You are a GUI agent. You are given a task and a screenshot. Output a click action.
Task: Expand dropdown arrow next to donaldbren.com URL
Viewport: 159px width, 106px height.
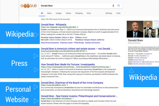pyautogui.click(x=68, y=85)
